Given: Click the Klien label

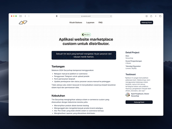Looking at the screenshot, I should (127, 56).
